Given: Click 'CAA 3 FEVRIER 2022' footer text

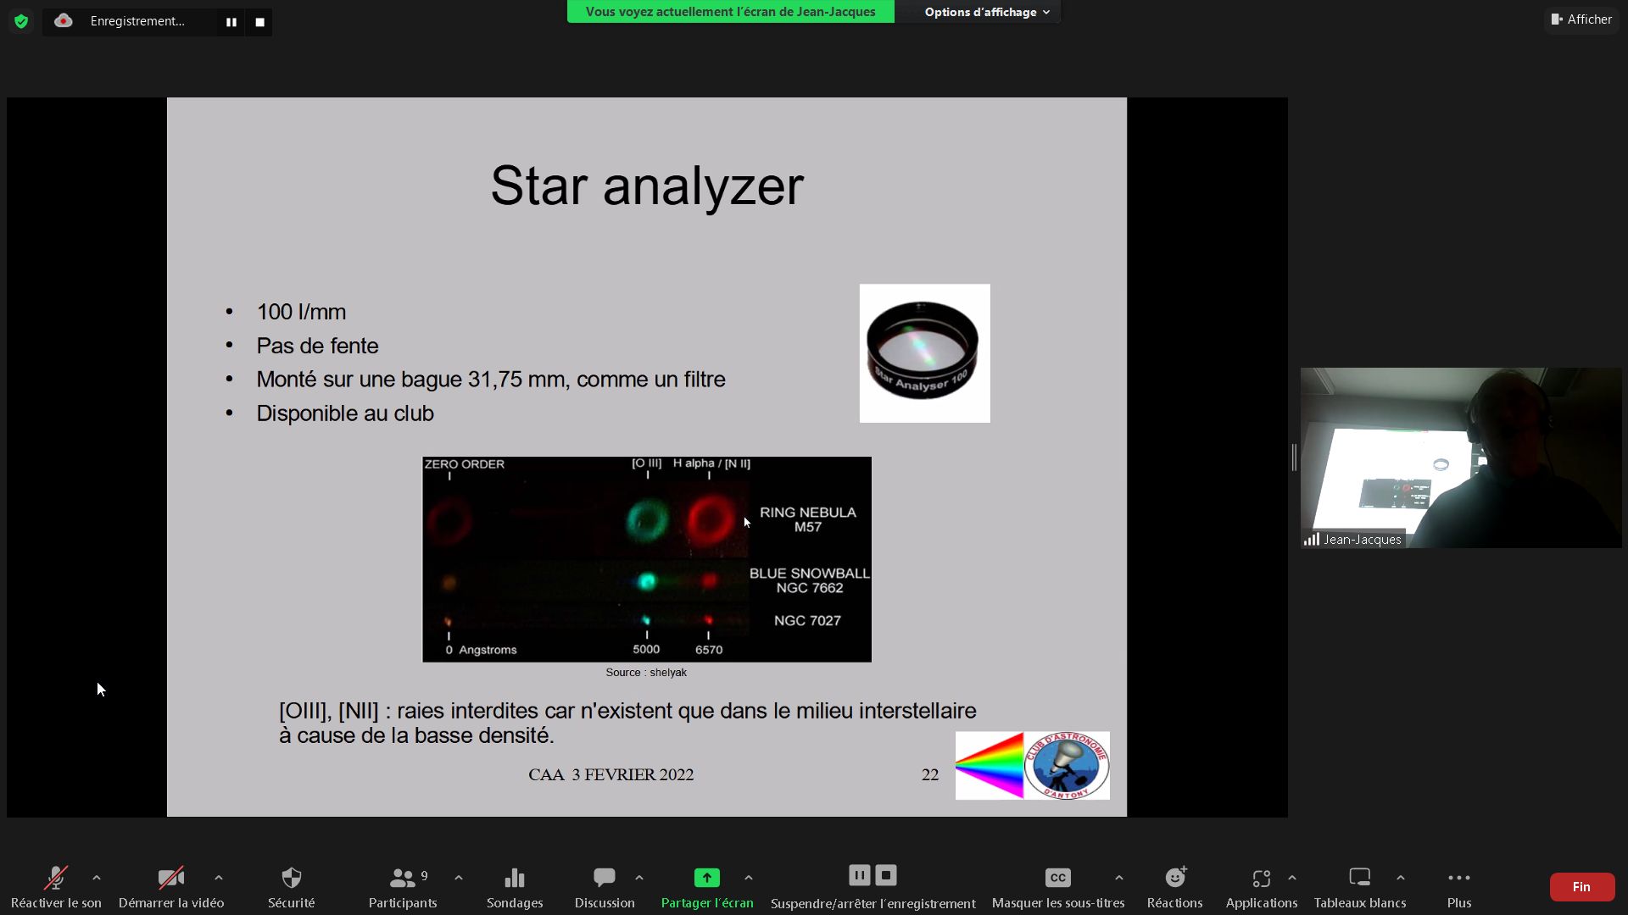Looking at the screenshot, I should [x=610, y=775].
